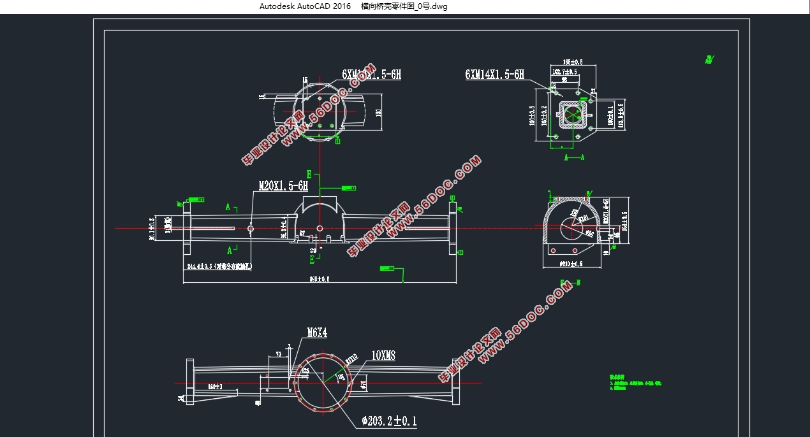The height and width of the screenshot is (437, 810).
Task: Select the 'M6X4' leader label
Action: tap(317, 333)
